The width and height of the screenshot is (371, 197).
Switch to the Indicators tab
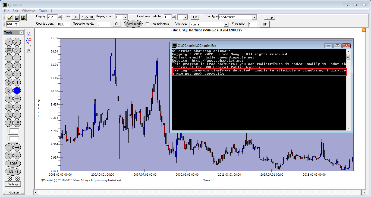coord(13,192)
